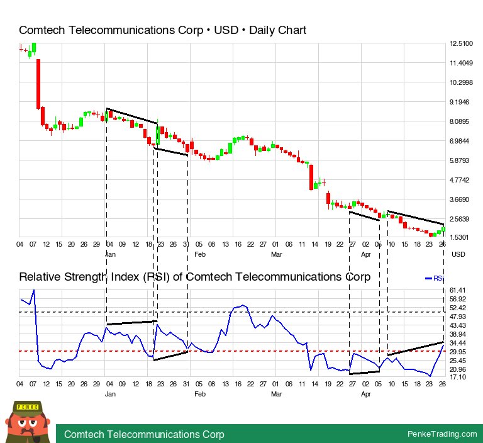Click the 61.41 RSI axis label
The image size is (483, 443).
pos(457,290)
